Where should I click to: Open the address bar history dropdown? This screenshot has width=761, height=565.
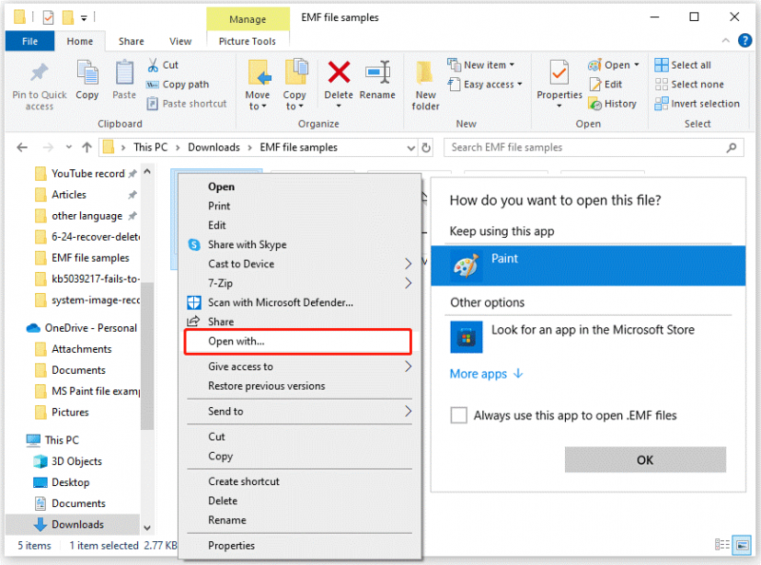(x=411, y=147)
